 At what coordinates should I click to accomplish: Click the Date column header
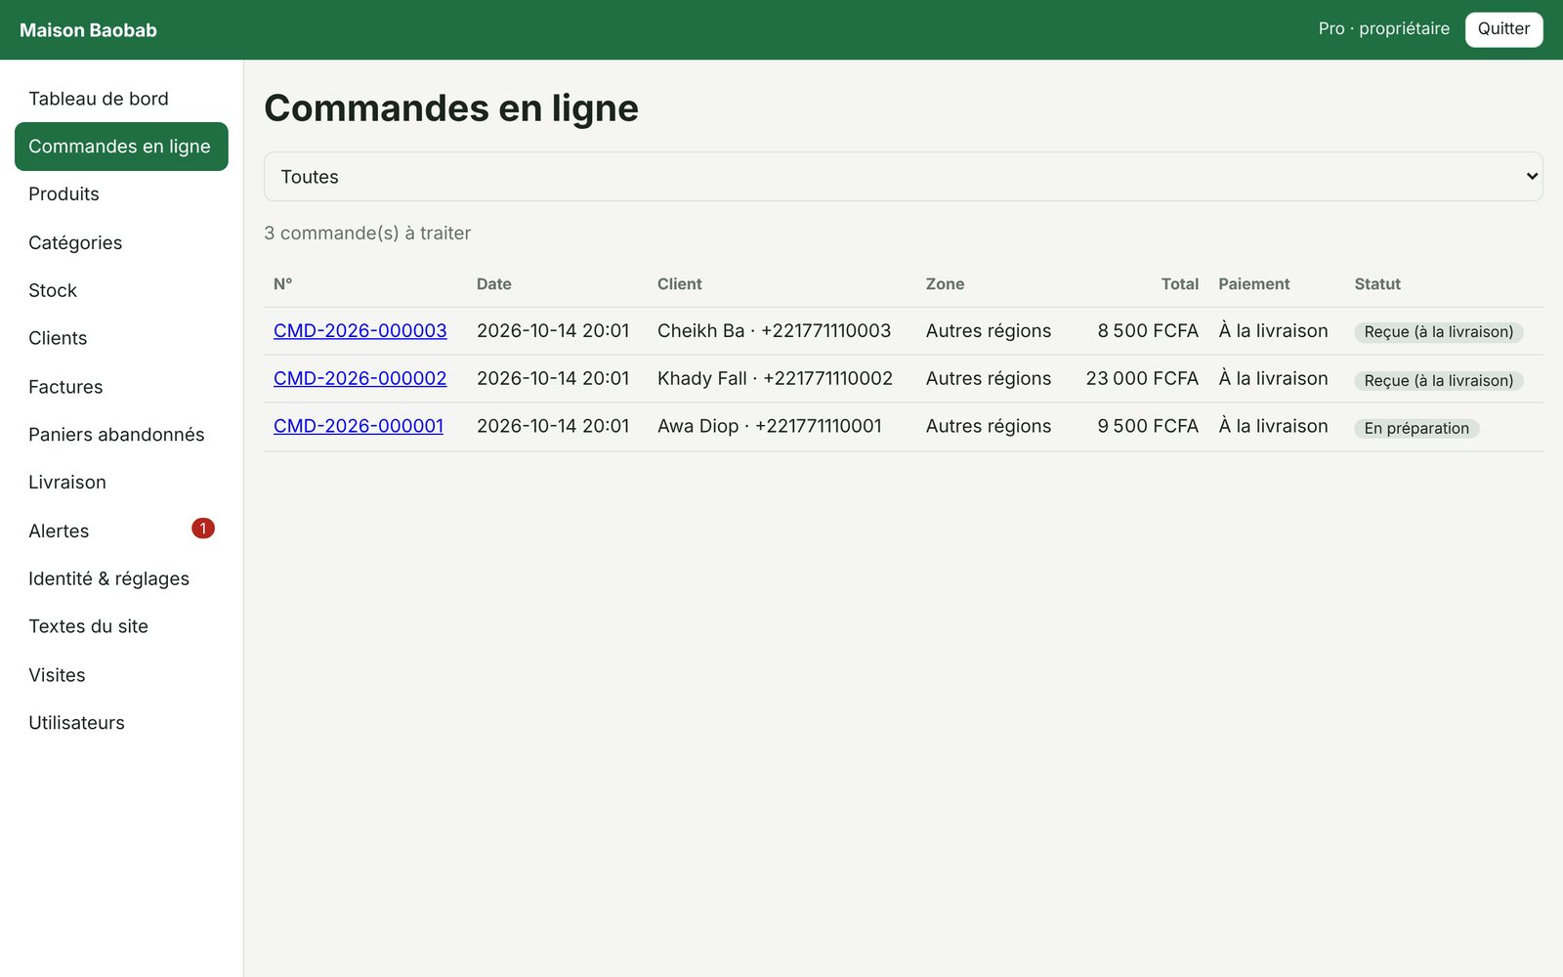click(x=494, y=284)
